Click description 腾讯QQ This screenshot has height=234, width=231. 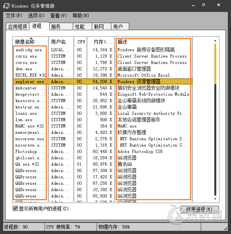(125, 164)
